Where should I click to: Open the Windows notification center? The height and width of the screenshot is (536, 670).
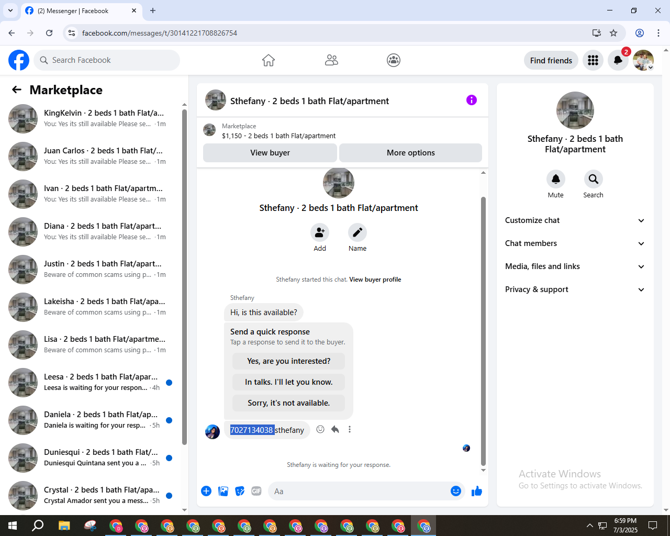coord(653,526)
